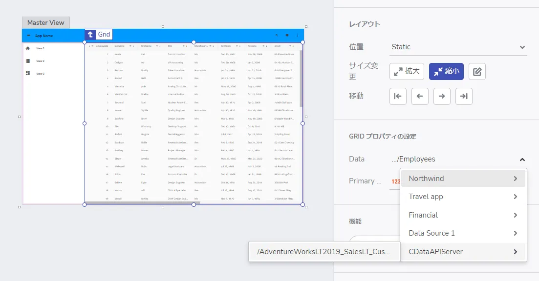The height and width of the screenshot is (281, 539).
Task: Click the search icon in the app header
Action: (x=277, y=36)
